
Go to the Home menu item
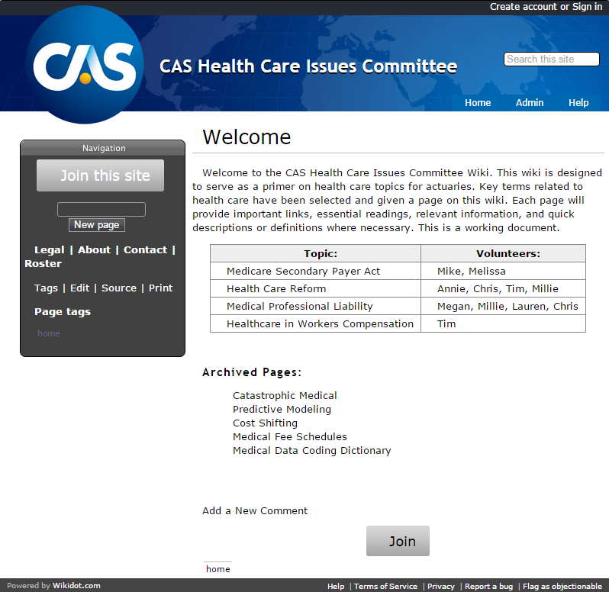tap(478, 102)
